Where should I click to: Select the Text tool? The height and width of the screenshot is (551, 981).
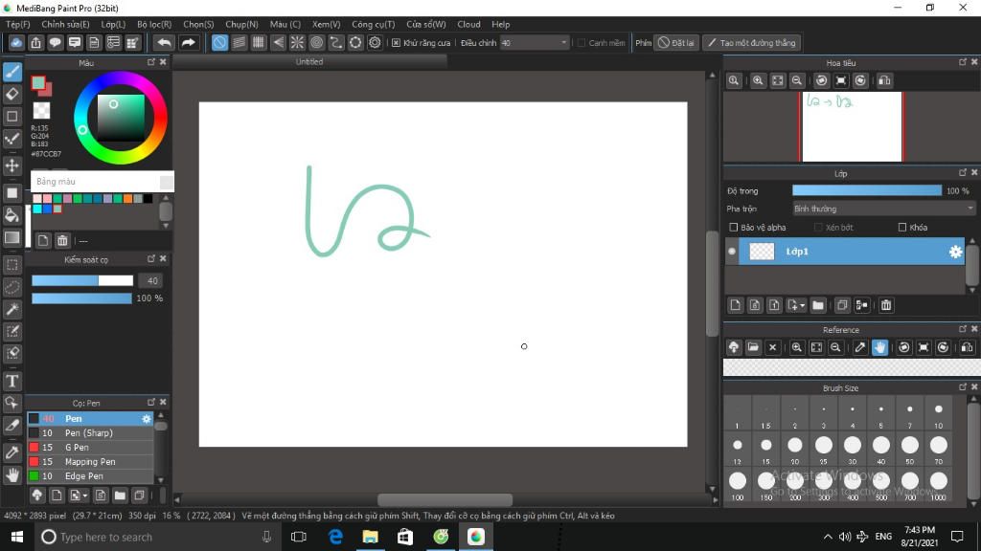click(12, 381)
